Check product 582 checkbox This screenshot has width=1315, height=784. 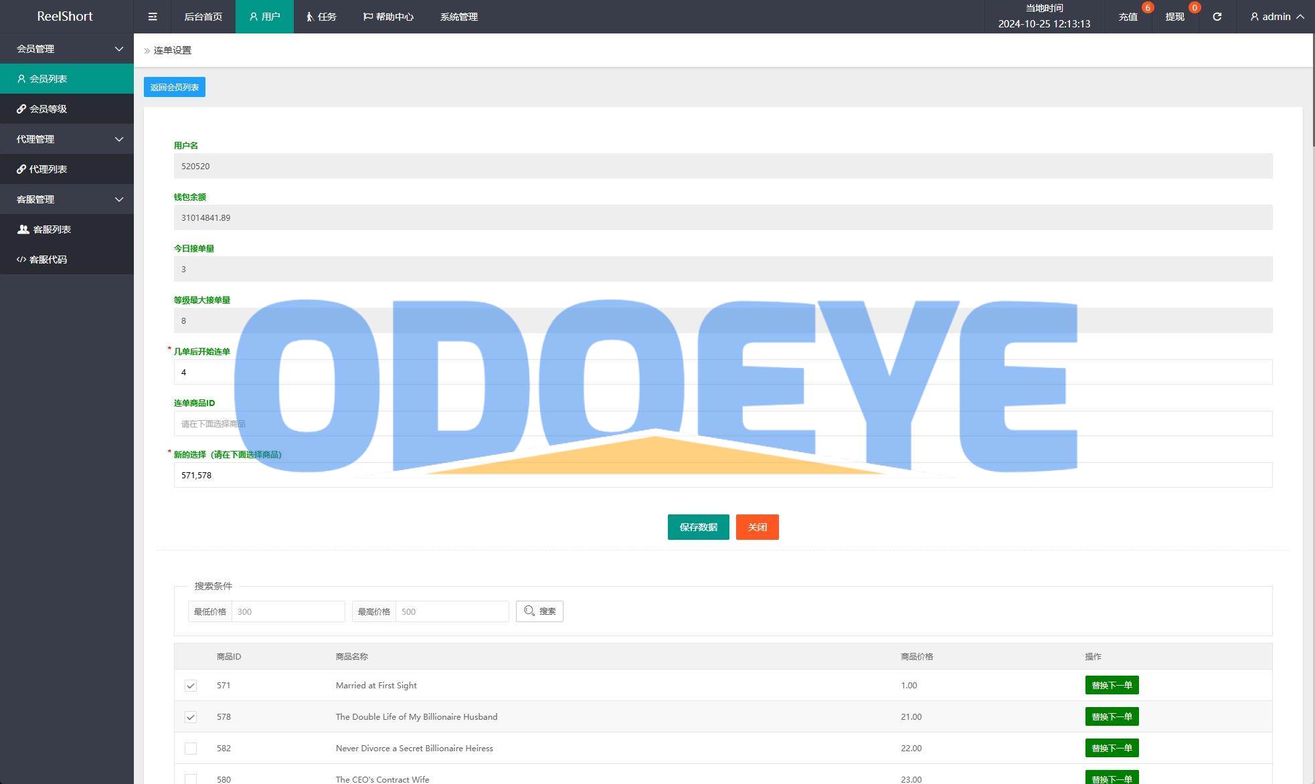[x=191, y=749]
